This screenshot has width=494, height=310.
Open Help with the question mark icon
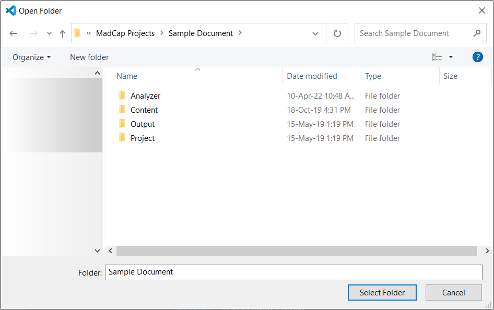click(477, 57)
